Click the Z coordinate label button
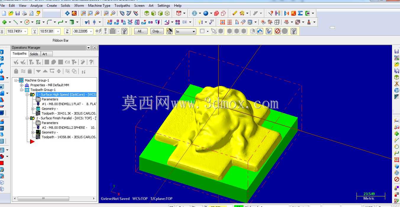Image resolution: width=400 pixels, height=207 pixels. click(x=67, y=31)
